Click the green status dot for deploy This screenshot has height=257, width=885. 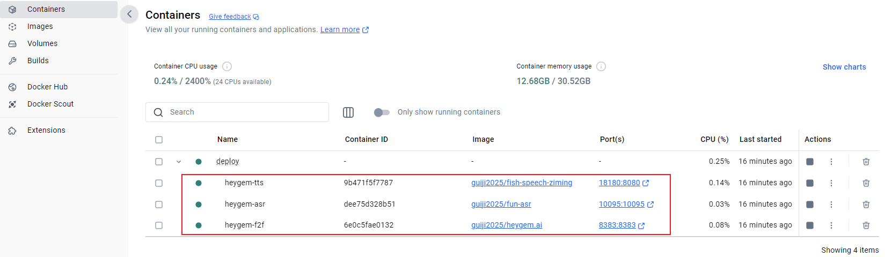(x=199, y=162)
